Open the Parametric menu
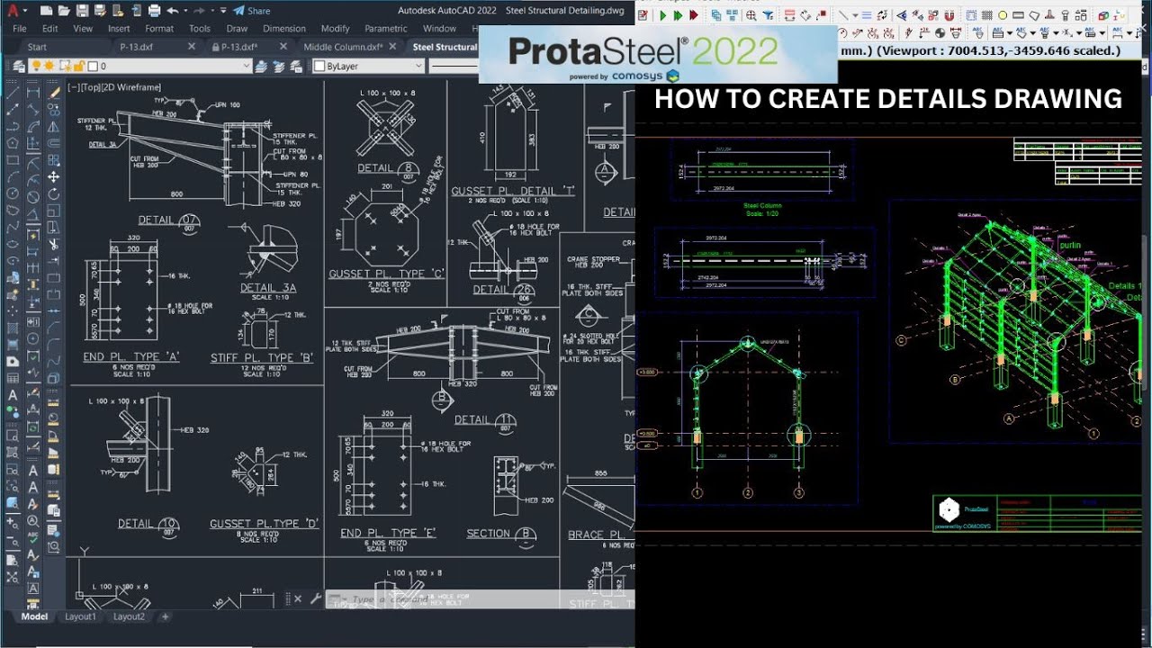Image resolution: width=1152 pixels, height=648 pixels. pyautogui.click(x=386, y=29)
